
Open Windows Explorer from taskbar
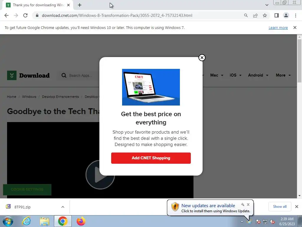pyautogui.click(x=45, y=221)
